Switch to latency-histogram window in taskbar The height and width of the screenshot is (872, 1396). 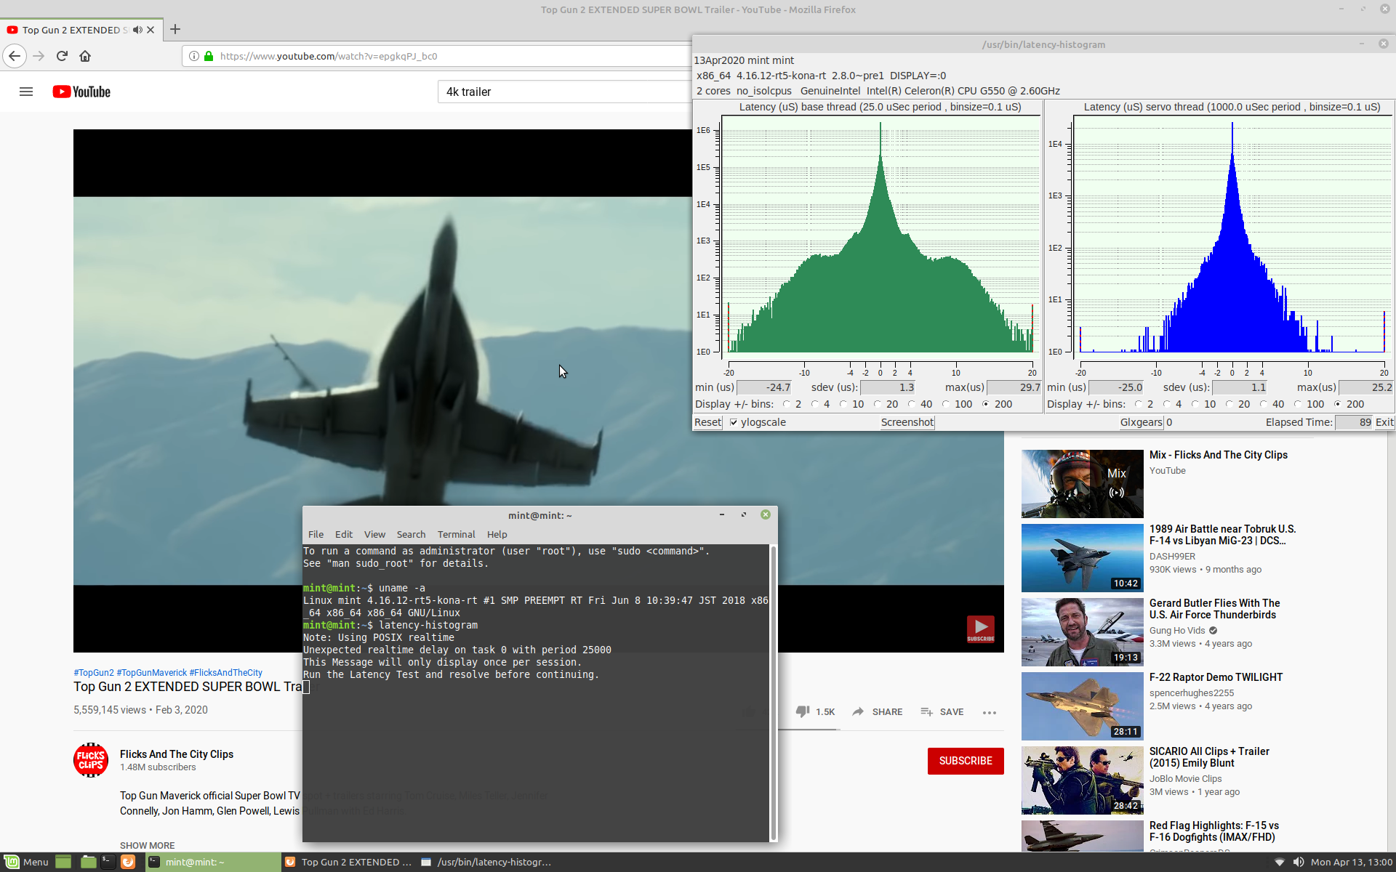486,862
